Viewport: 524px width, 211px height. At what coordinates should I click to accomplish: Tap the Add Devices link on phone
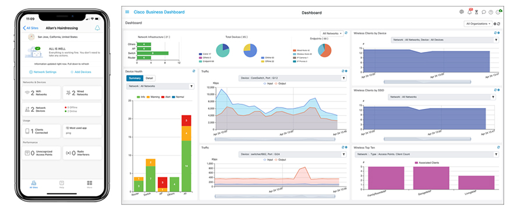click(x=80, y=72)
